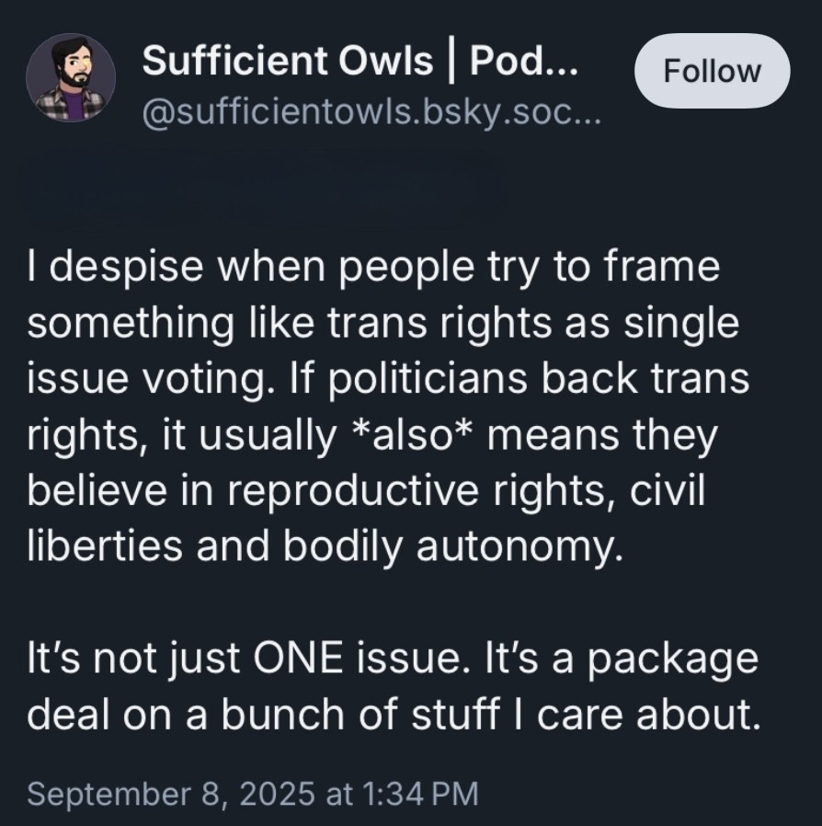The height and width of the screenshot is (826, 822).
Task: Click the truncated "Pod..." name segment
Action: 524,62
